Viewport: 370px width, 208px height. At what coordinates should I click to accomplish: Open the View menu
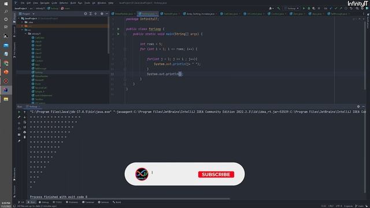35,3
